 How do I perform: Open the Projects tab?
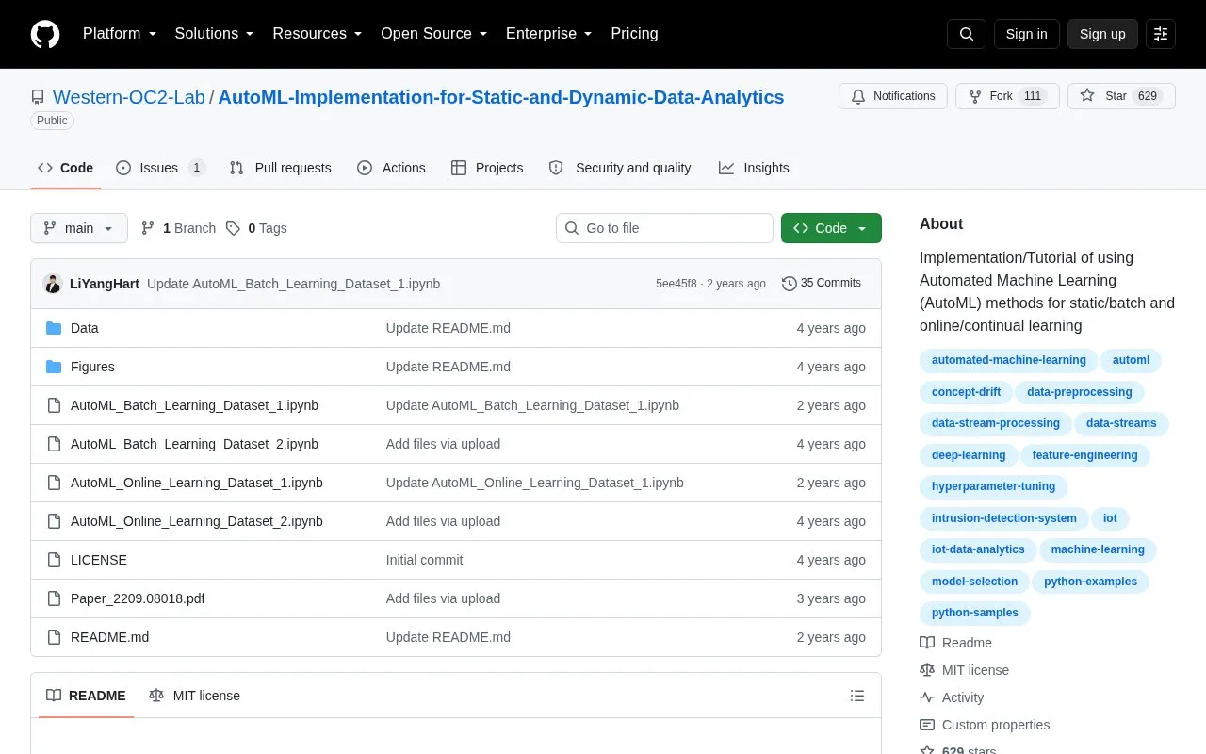[487, 168]
